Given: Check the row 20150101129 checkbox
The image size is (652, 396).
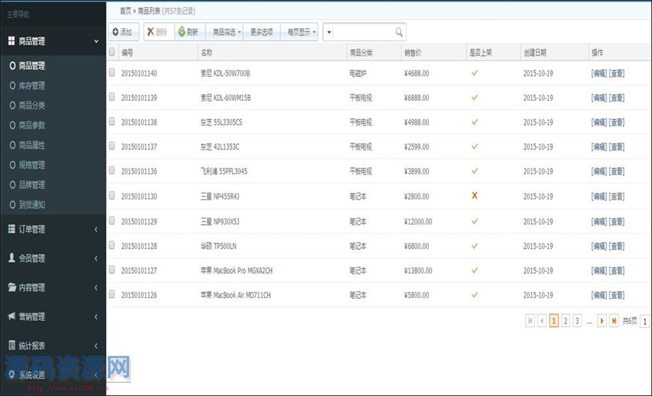Looking at the screenshot, I should coord(112,220).
